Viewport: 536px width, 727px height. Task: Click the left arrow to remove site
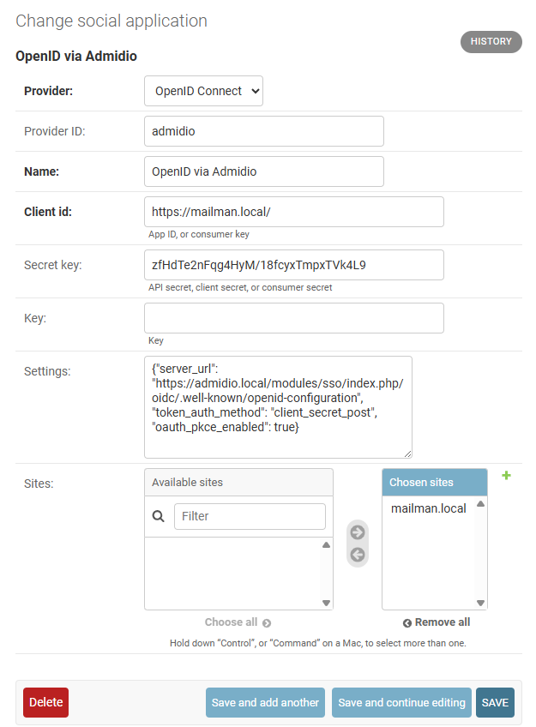tap(358, 555)
